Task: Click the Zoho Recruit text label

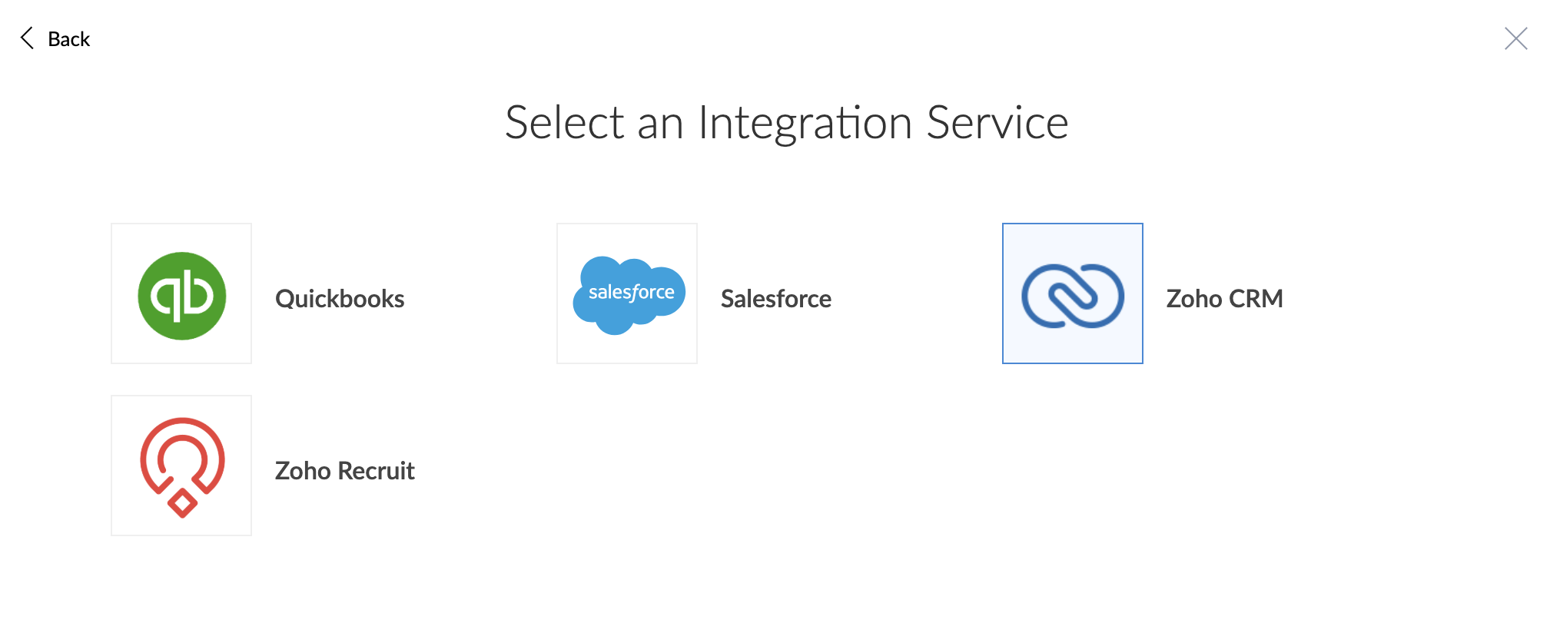Action: (x=345, y=470)
